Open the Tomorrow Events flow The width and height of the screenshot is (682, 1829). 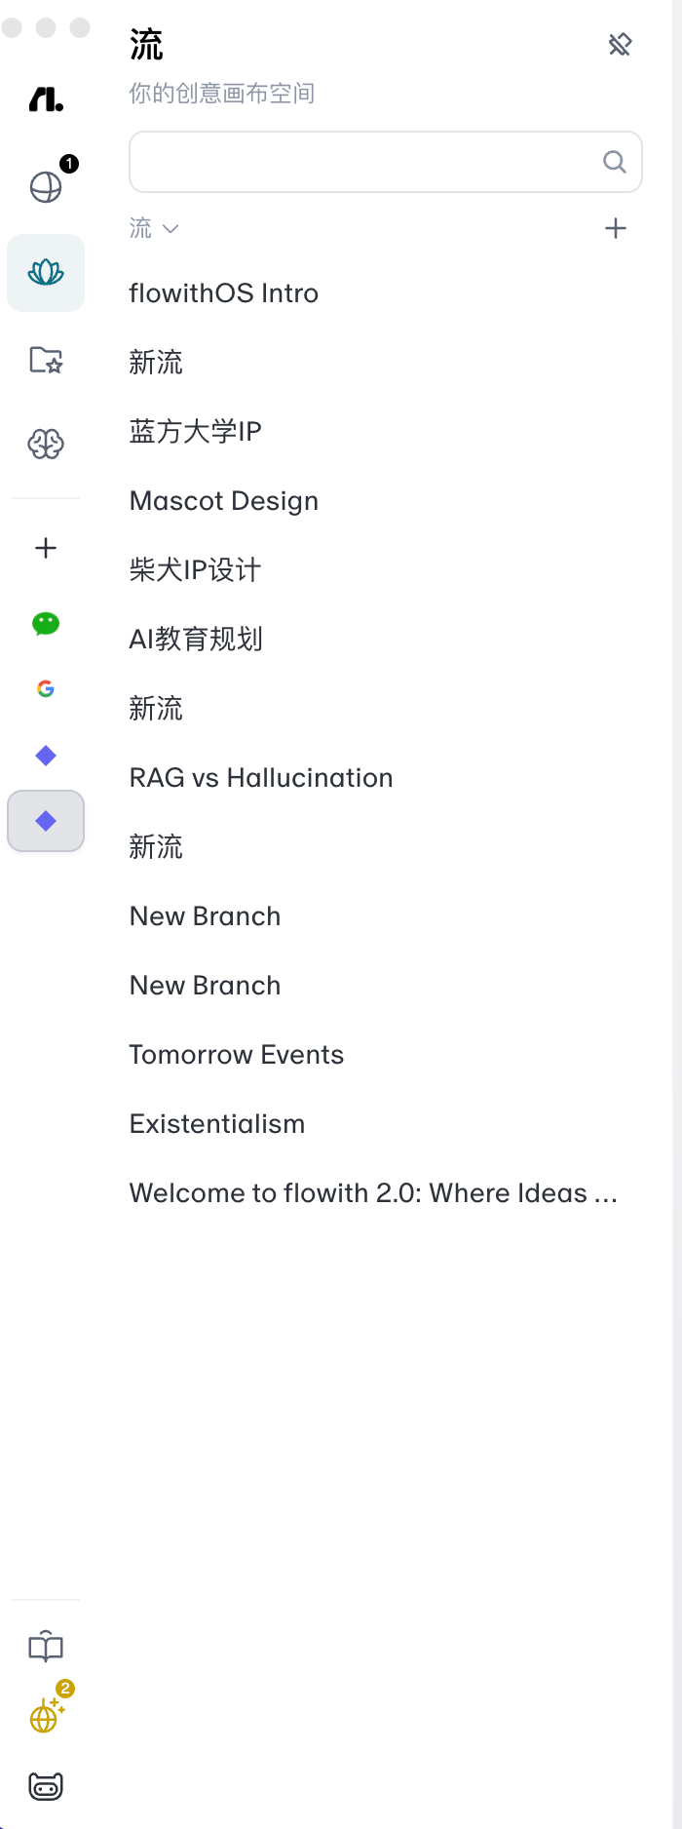point(237,1055)
